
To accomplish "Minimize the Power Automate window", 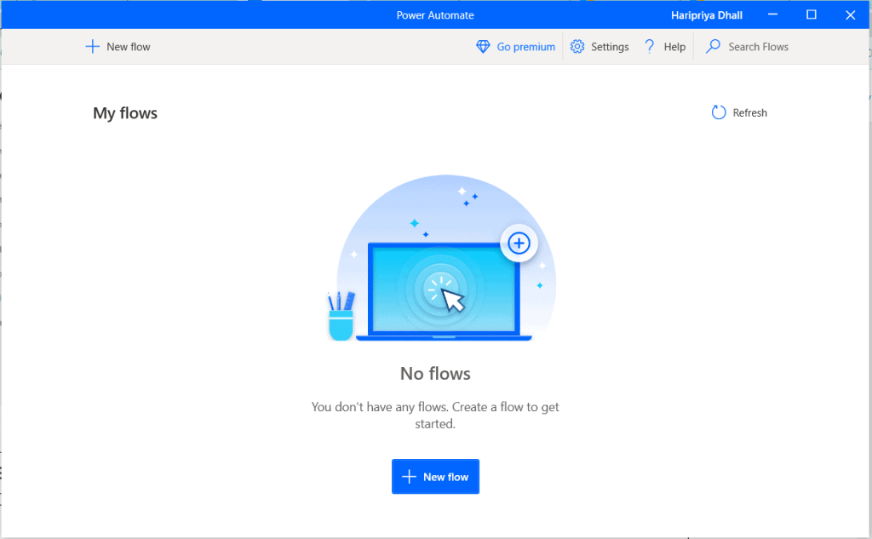I will pyautogui.click(x=773, y=15).
